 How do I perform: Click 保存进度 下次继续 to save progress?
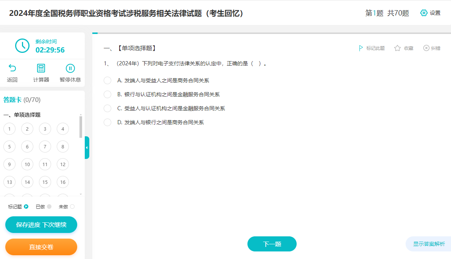pos(41,225)
